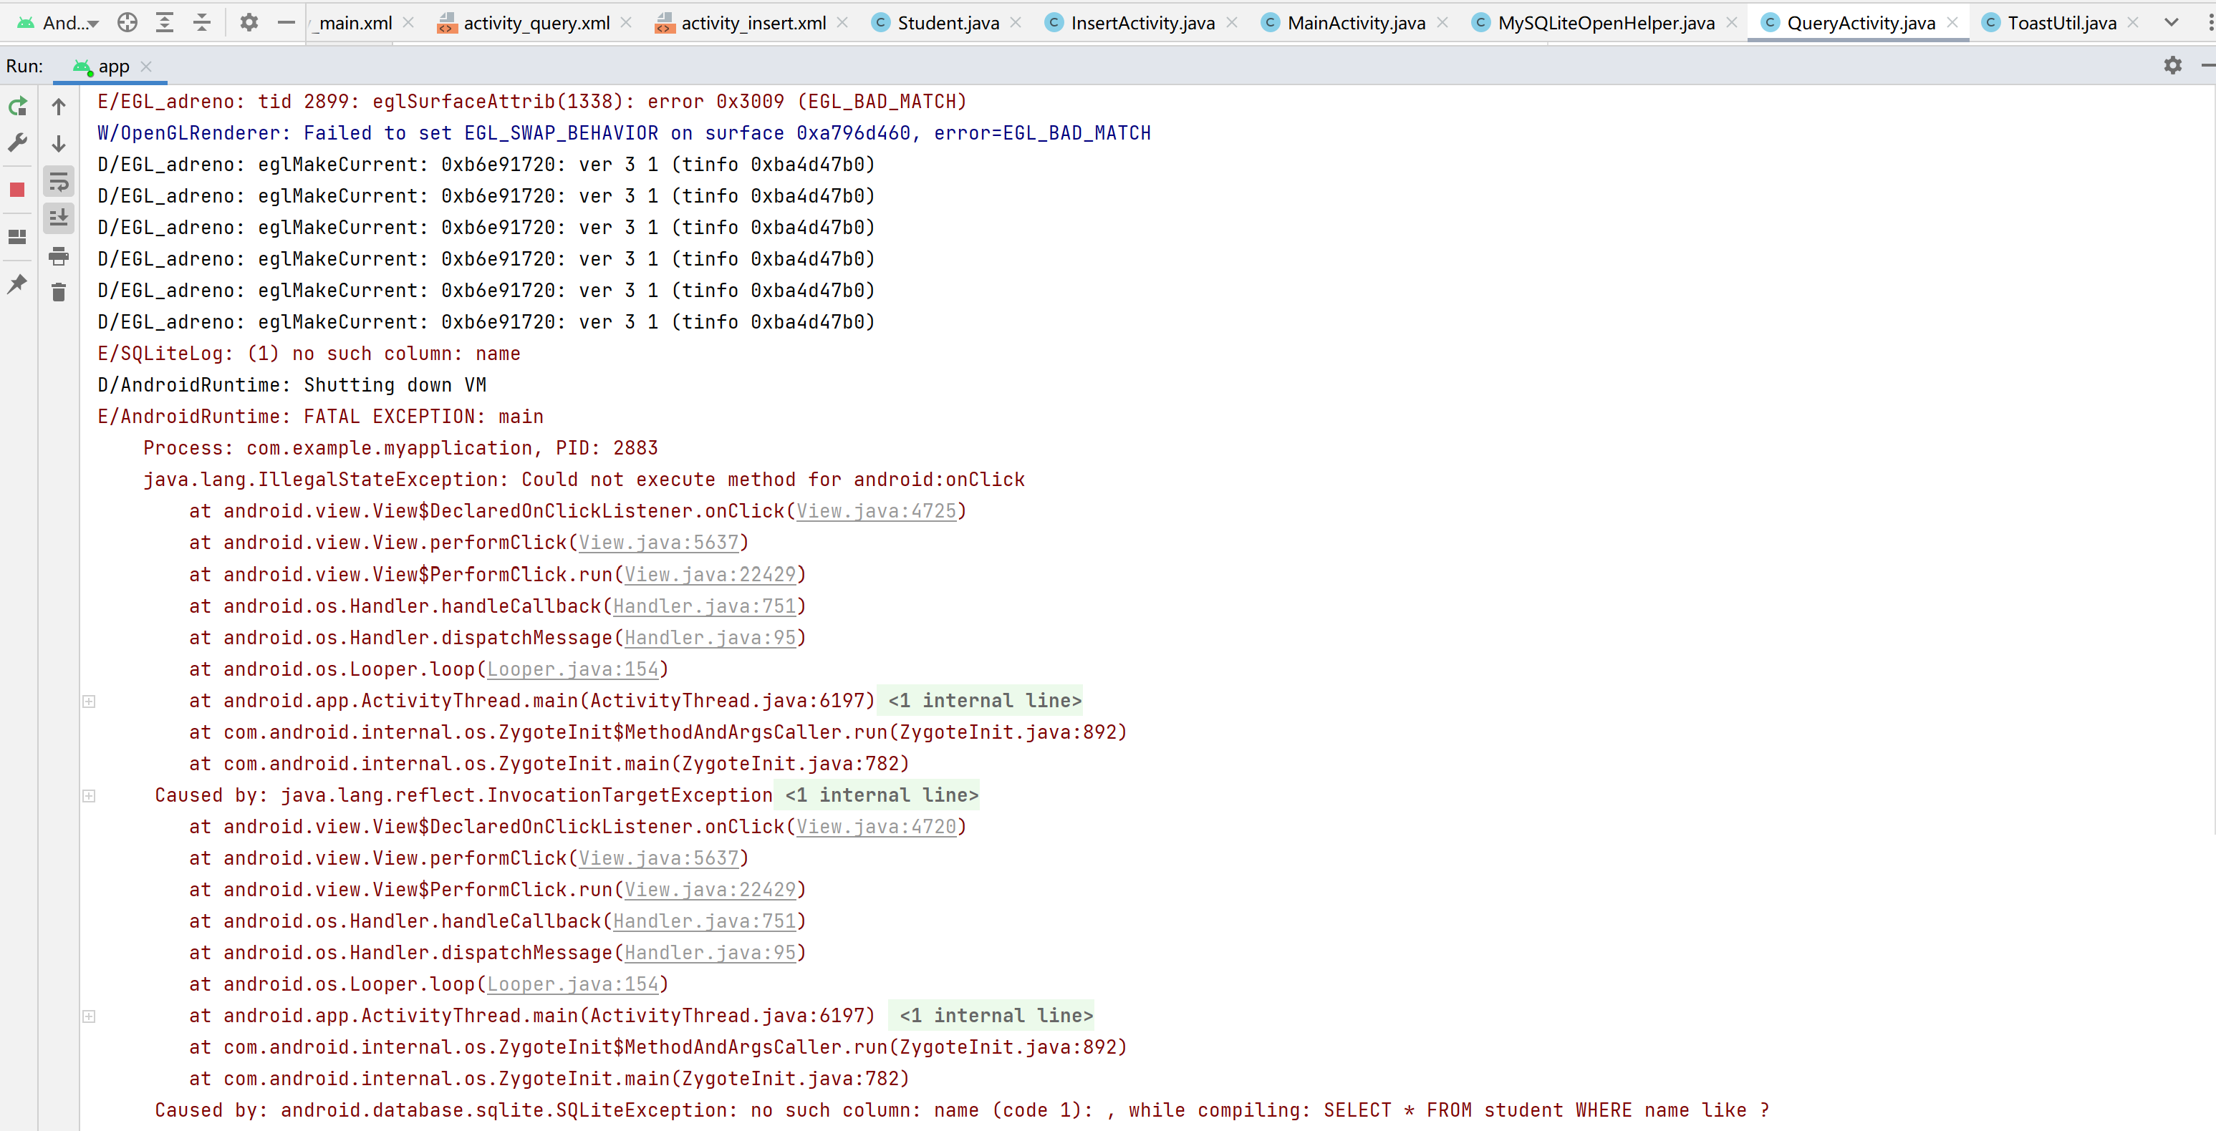Viewport: 2216px width, 1131px height.
Task: Click the OpenGLRenderer warning line
Action: pos(624,133)
